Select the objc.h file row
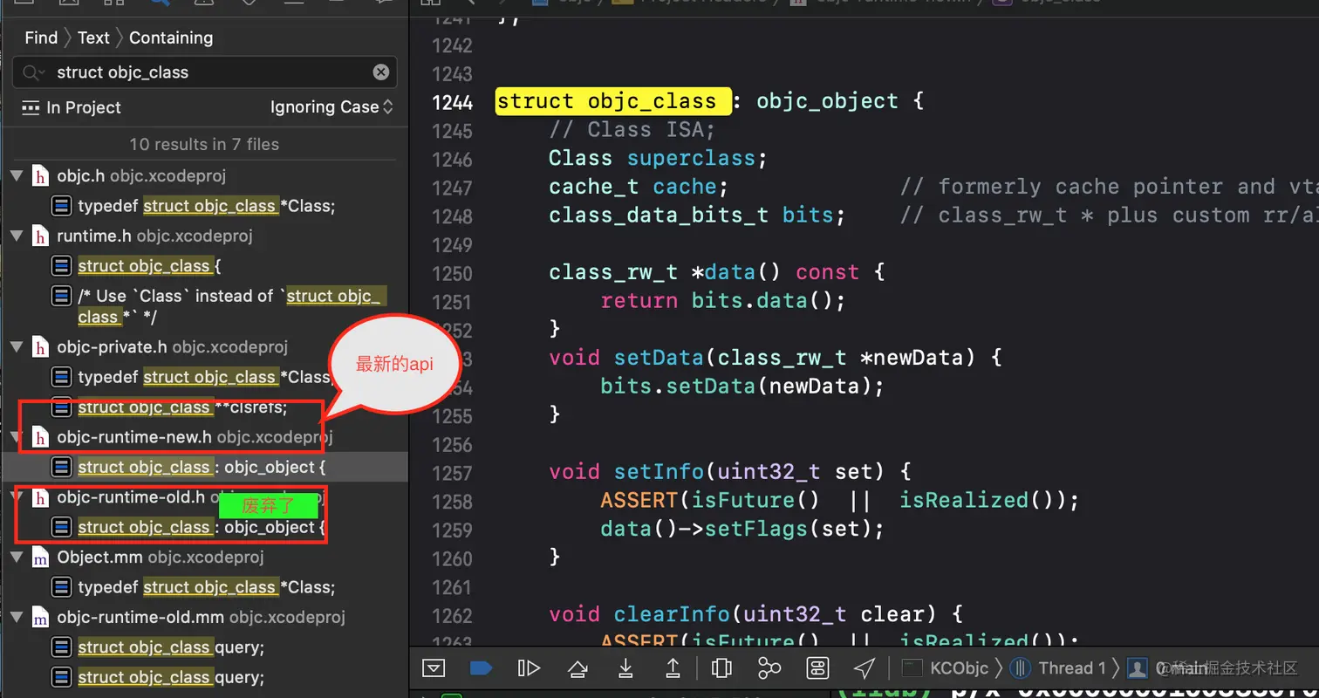The height and width of the screenshot is (698, 1319). tap(204, 176)
